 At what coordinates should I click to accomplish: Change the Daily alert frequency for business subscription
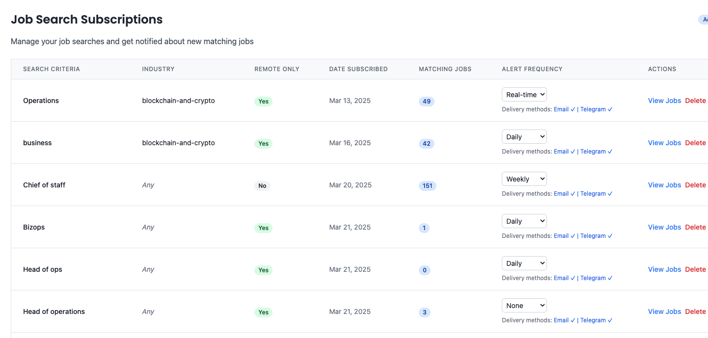point(524,136)
